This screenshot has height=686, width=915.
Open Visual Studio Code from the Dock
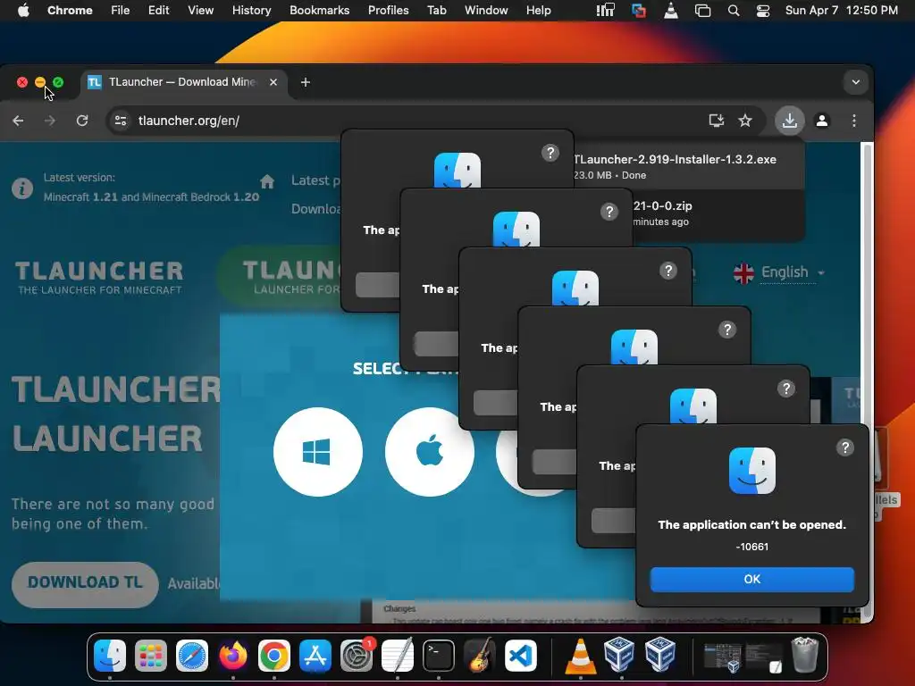coord(521,656)
